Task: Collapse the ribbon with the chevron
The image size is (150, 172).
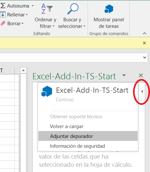Action: pos(144,33)
